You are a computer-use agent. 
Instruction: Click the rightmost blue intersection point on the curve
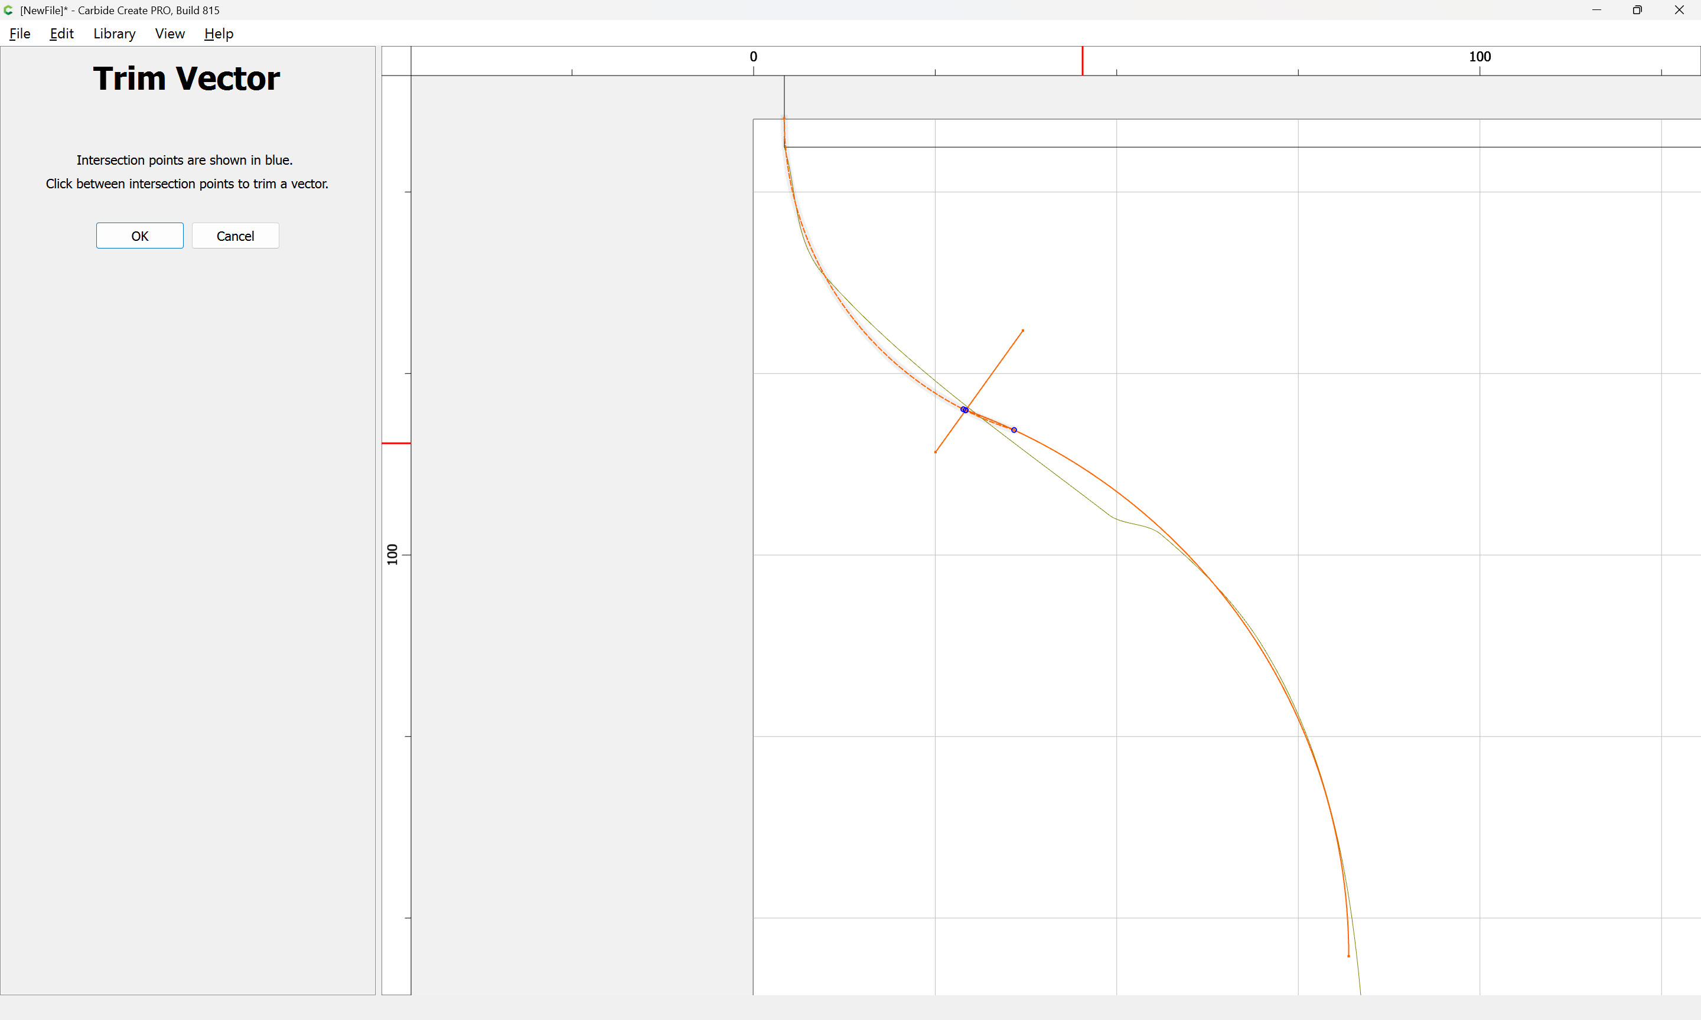[x=1014, y=430]
